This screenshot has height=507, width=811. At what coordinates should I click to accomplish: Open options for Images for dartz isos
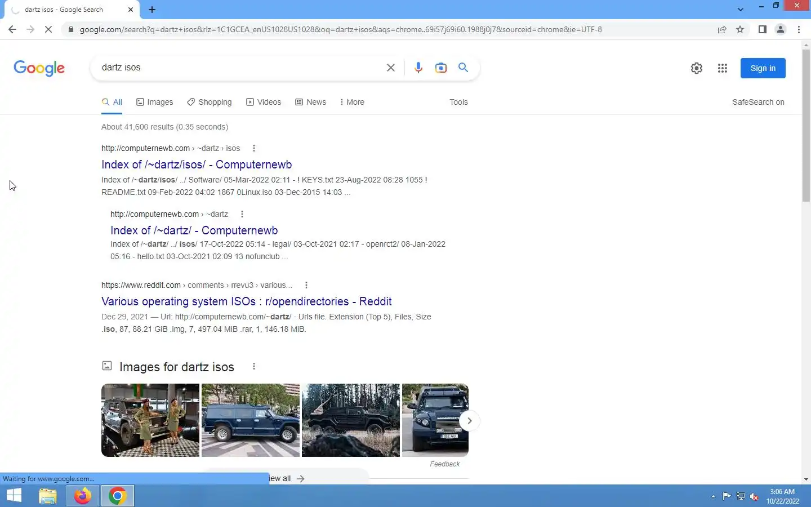pos(254,367)
